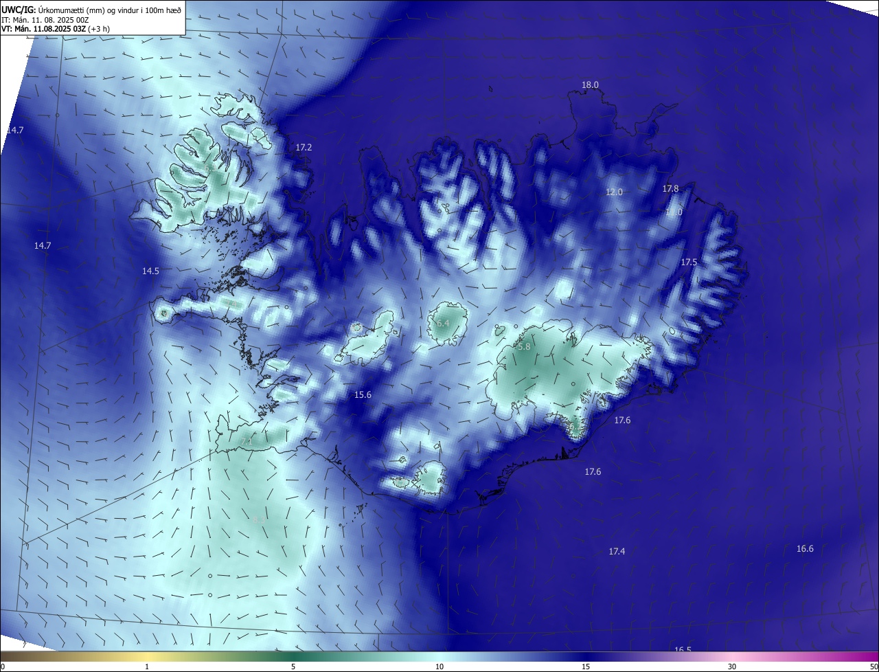The image size is (879, 672).
Task: Select the 5 tick on the colour scale
Action: [293, 667]
